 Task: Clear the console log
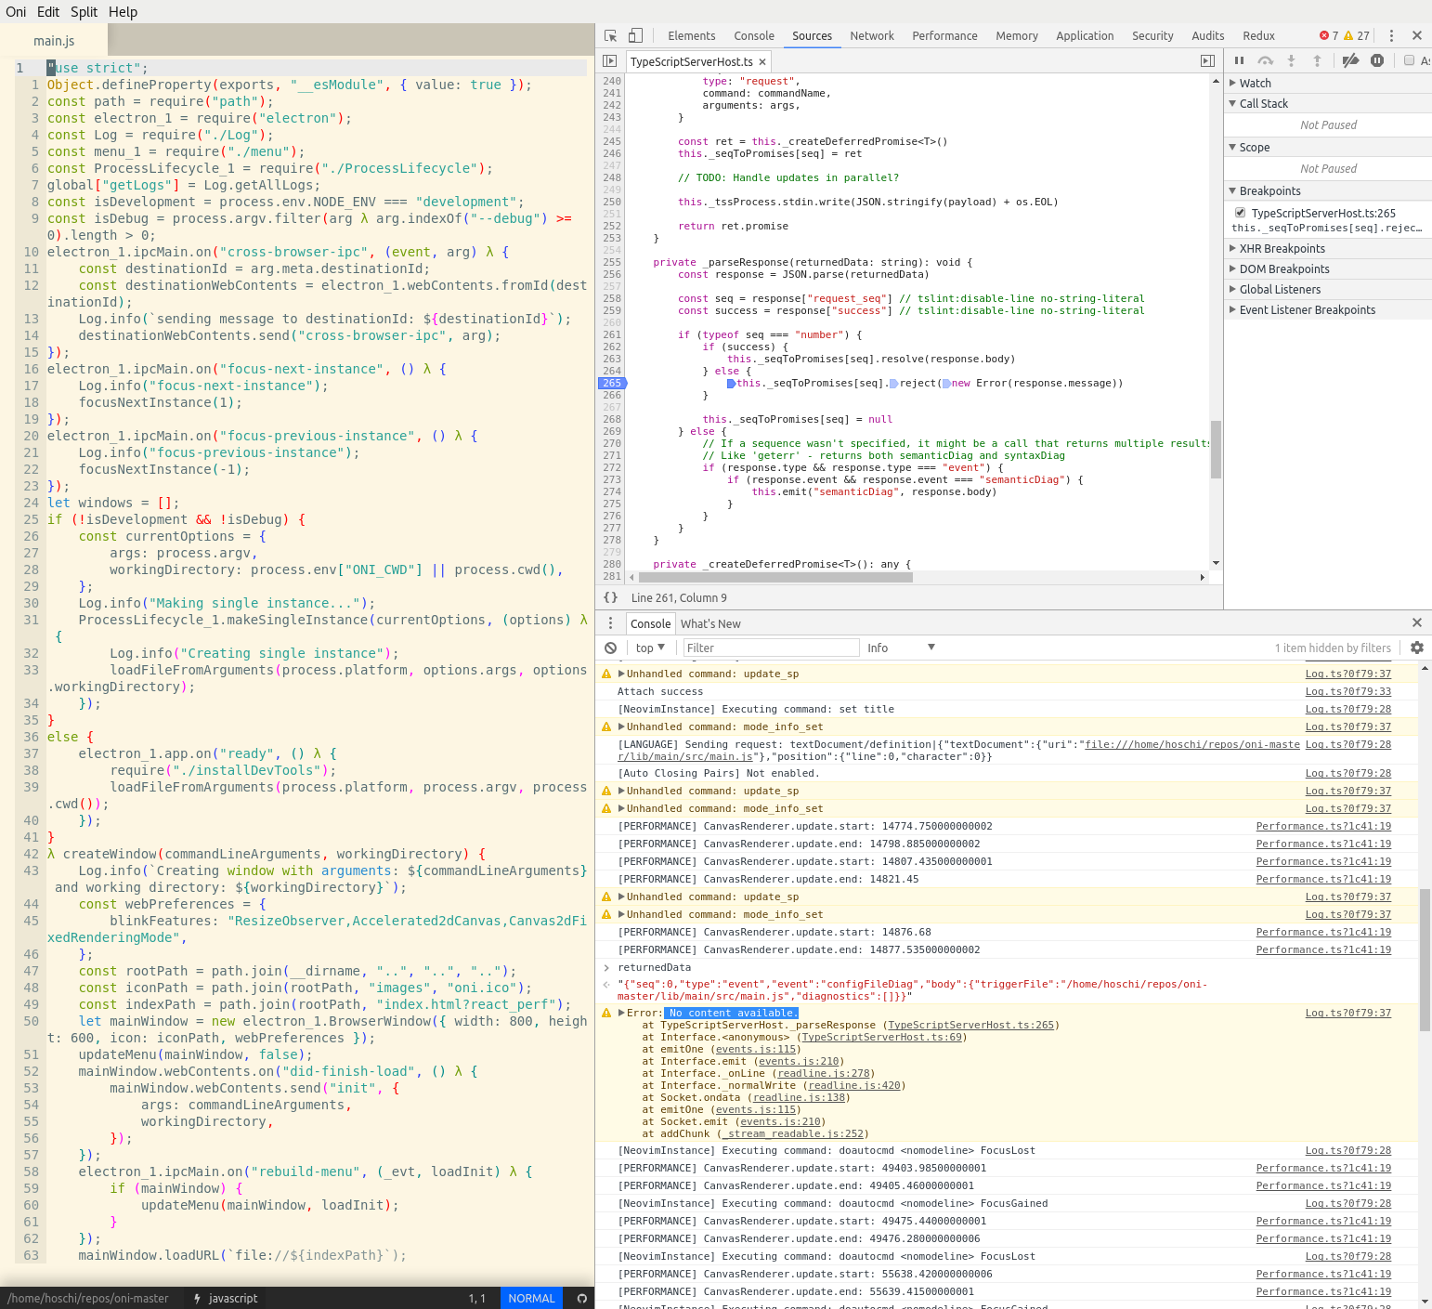pos(610,648)
